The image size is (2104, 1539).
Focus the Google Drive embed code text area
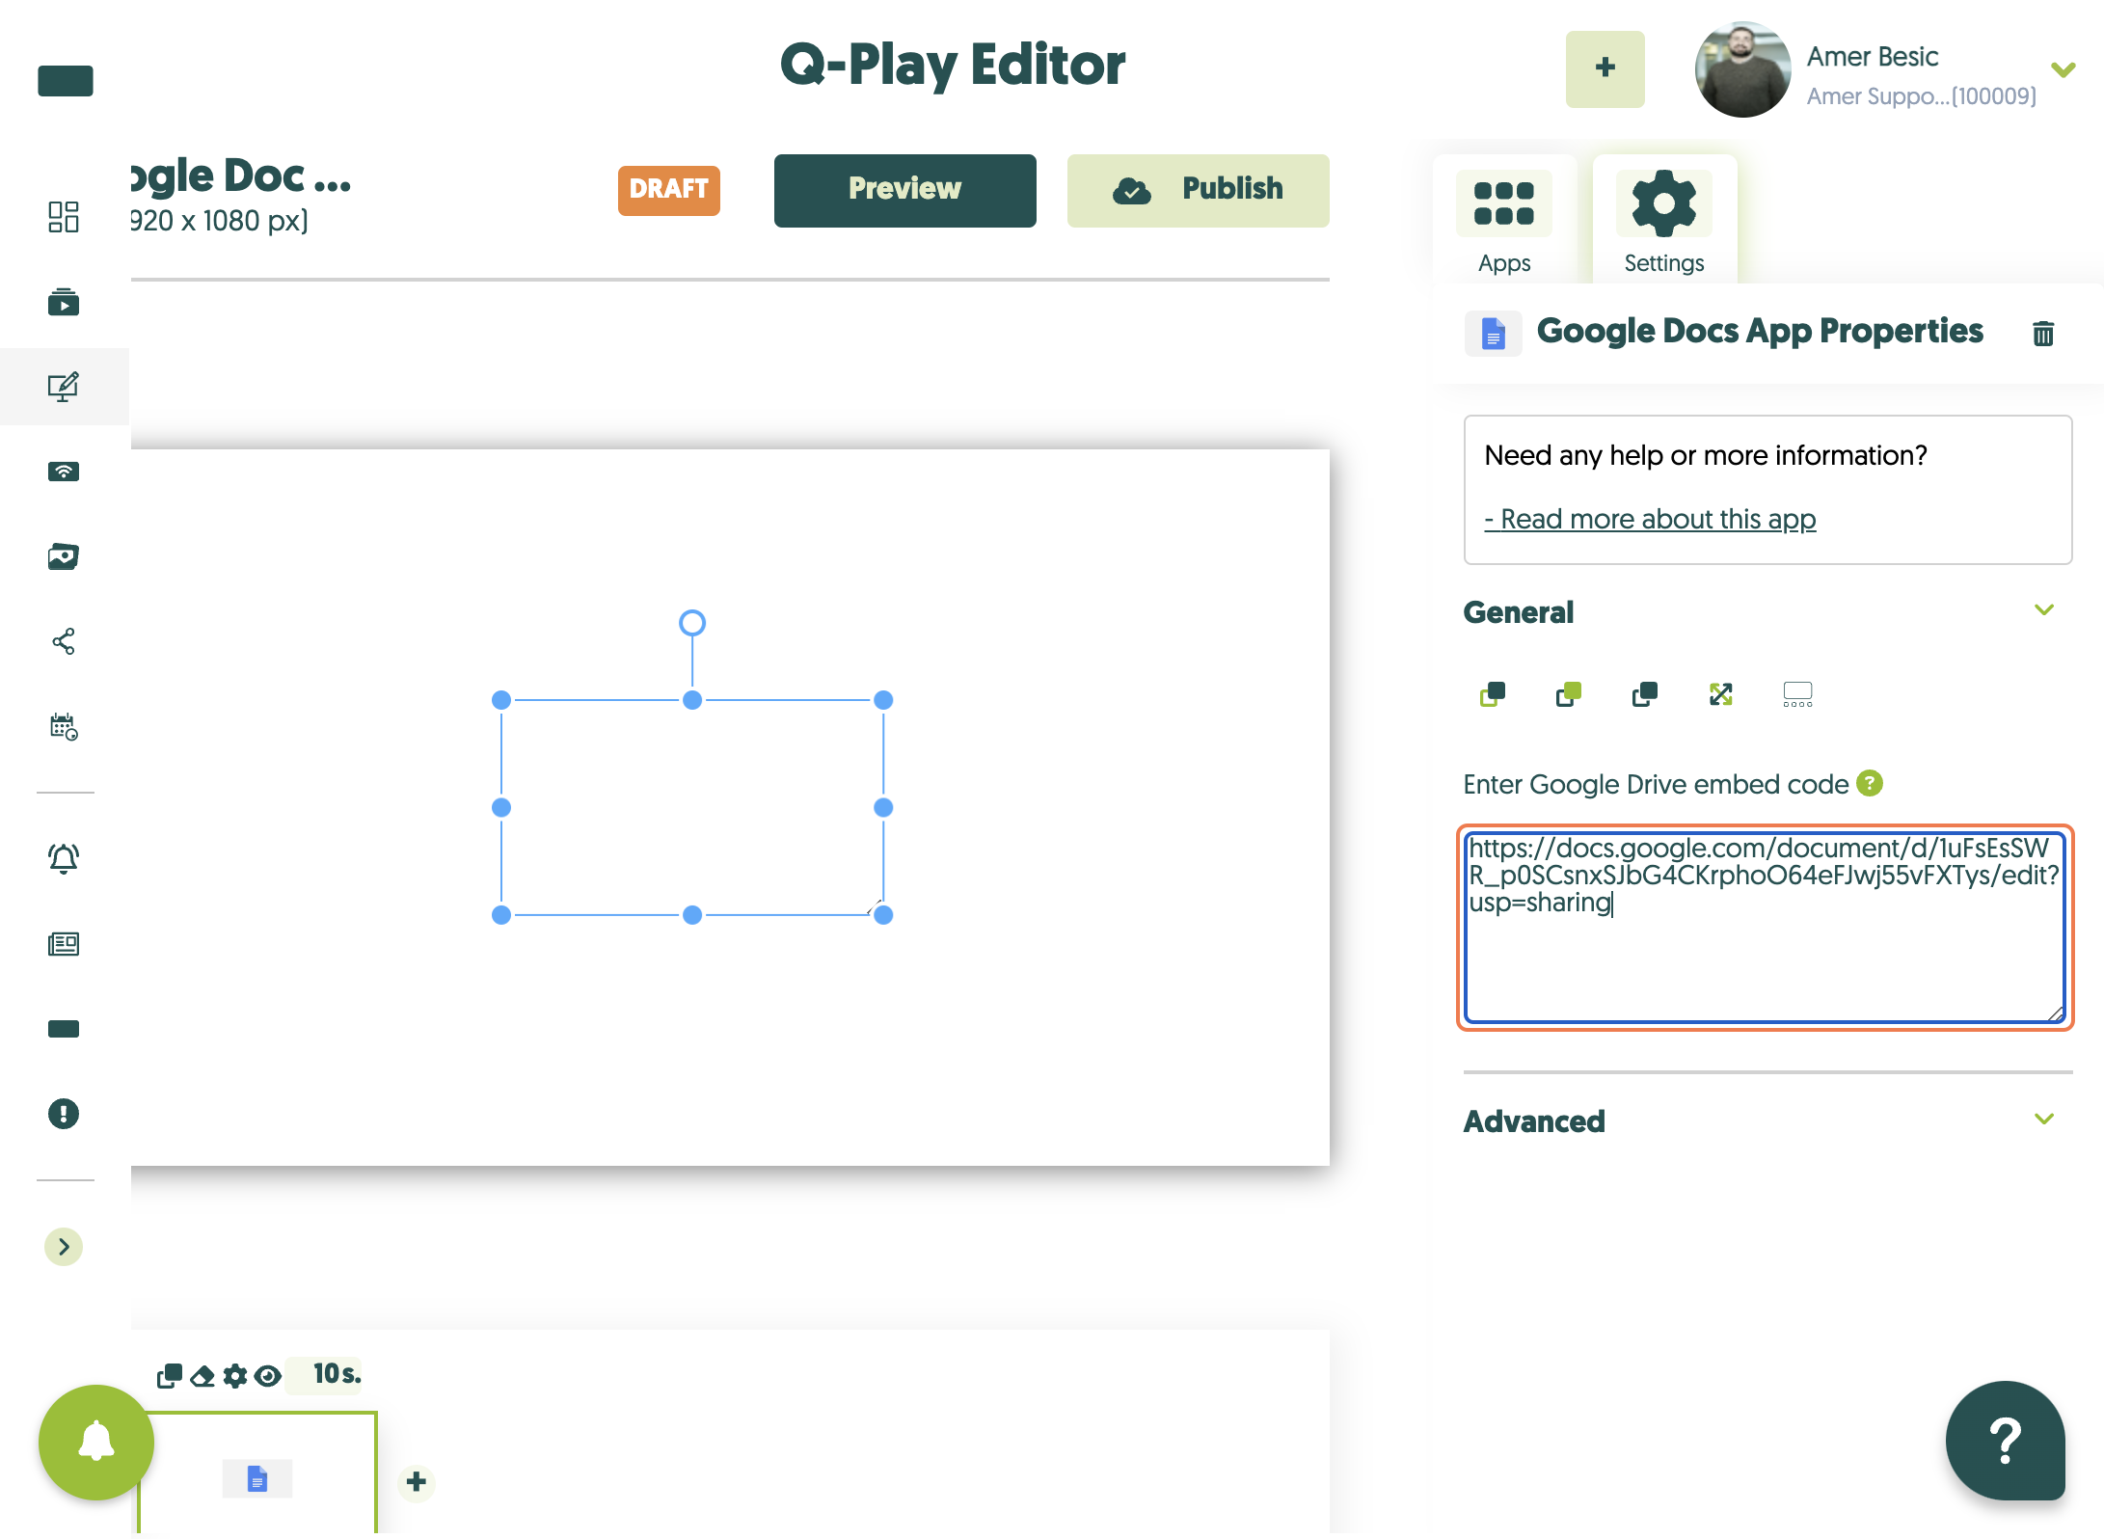click(1765, 927)
